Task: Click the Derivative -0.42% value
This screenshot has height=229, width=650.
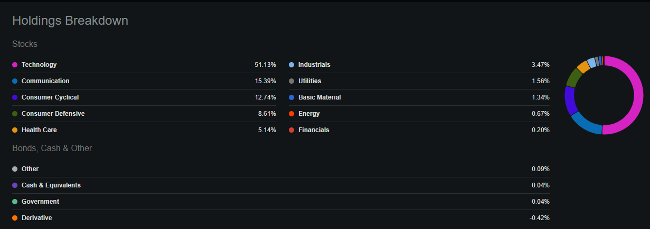Action: pyautogui.click(x=540, y=218)
